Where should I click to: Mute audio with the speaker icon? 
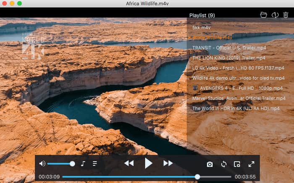[42, 164]
